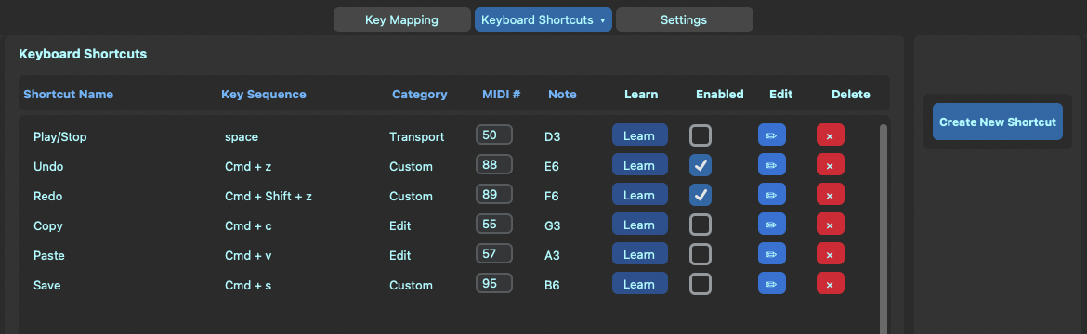Create a new shortcut

[x=997, y=122]
